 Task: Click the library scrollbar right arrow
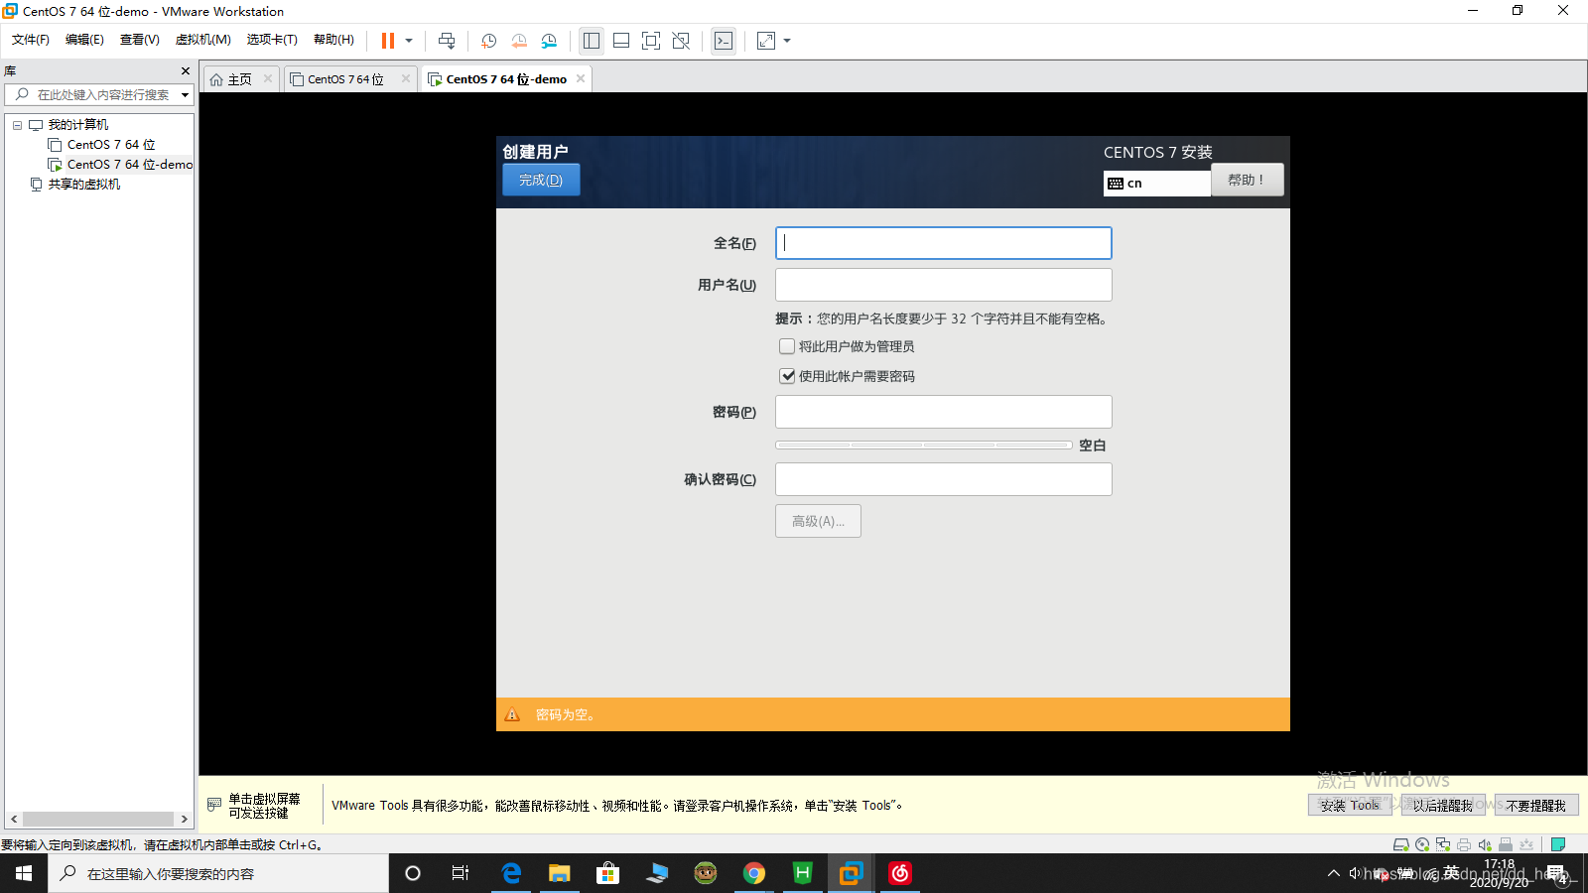pos(185,819)
